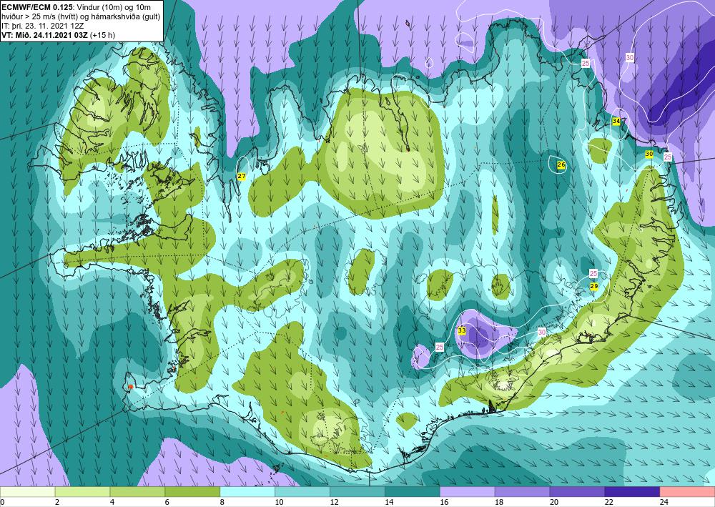Click the 2–4 m/s legend swatch

pos(82,492)
